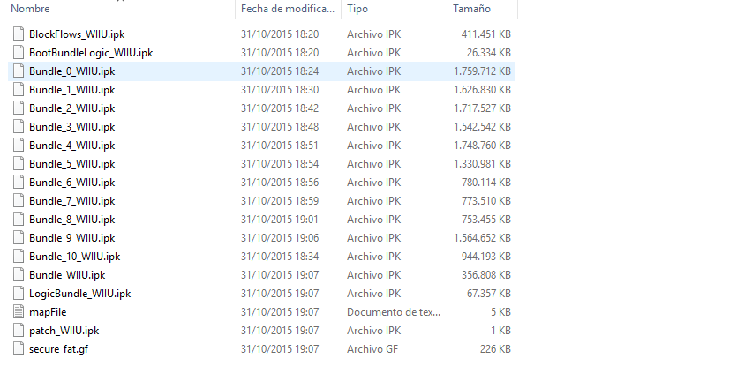Select the Bundle_1_WIIU.ipk file name
Screen dimensions: 737x388
(71, 90)
